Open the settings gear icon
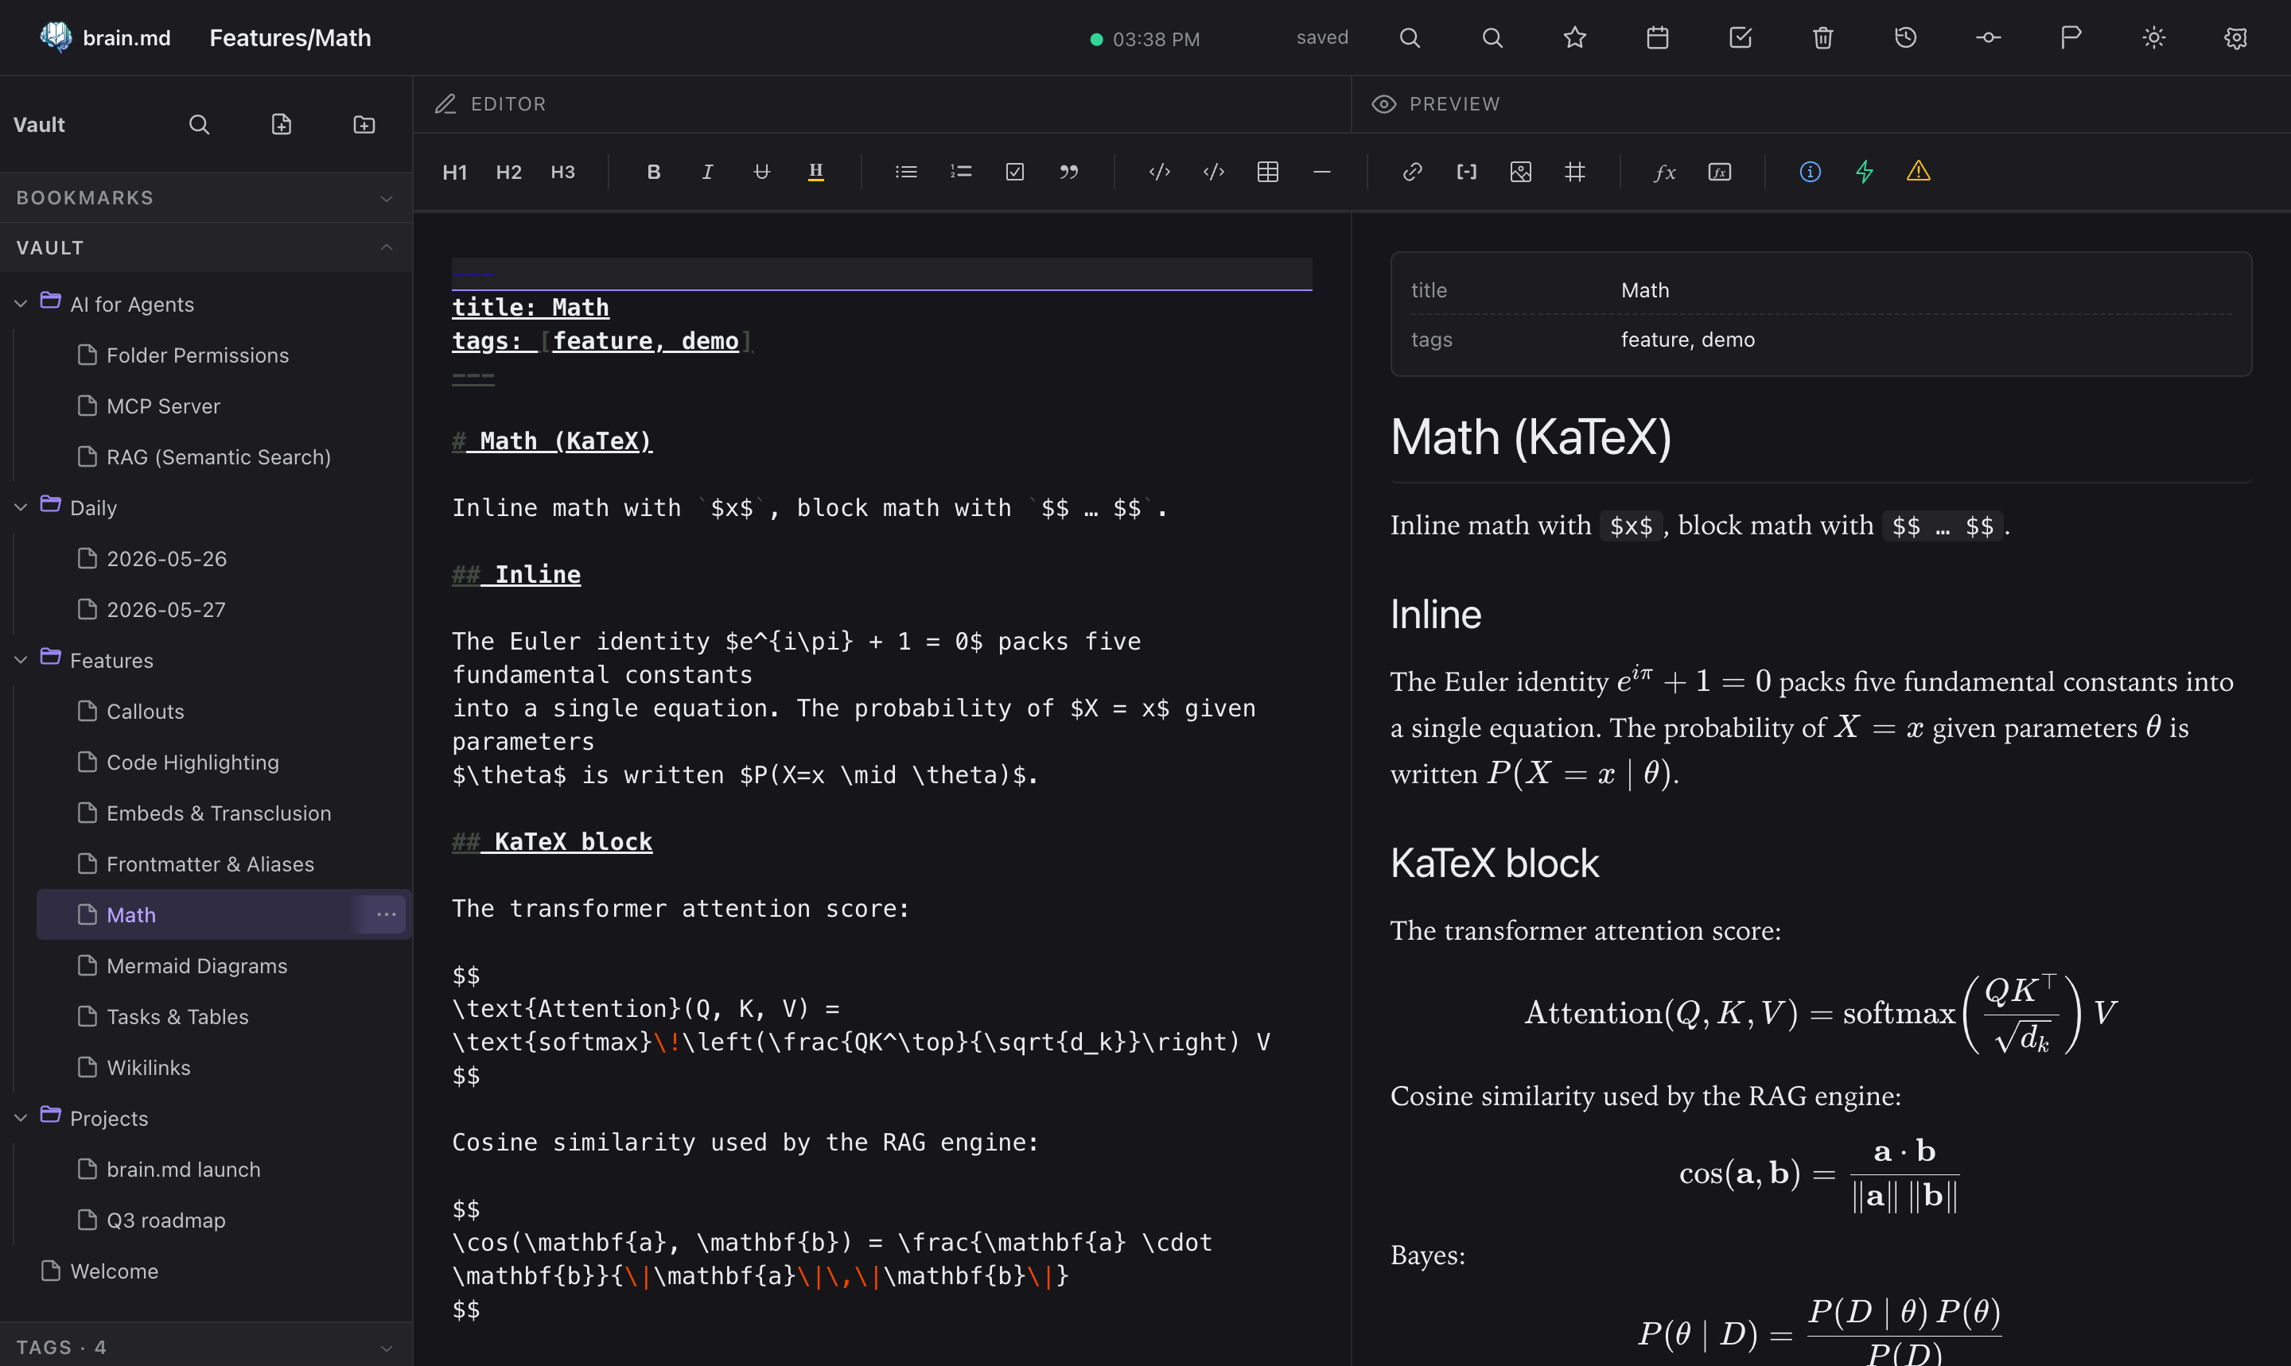 click(2236, 37)
